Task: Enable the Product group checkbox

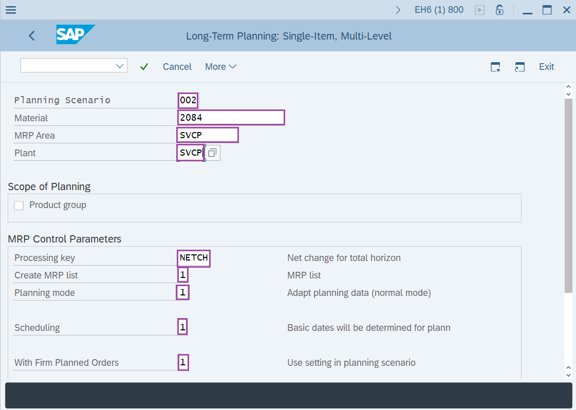Action: click(18, 205)
